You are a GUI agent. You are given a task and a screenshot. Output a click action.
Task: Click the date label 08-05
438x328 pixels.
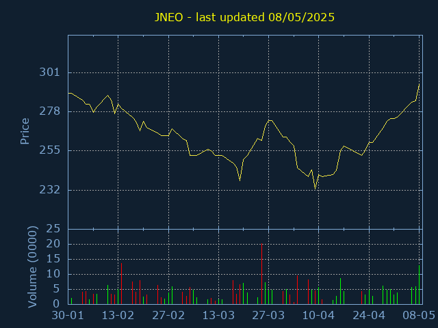(418, 316)
